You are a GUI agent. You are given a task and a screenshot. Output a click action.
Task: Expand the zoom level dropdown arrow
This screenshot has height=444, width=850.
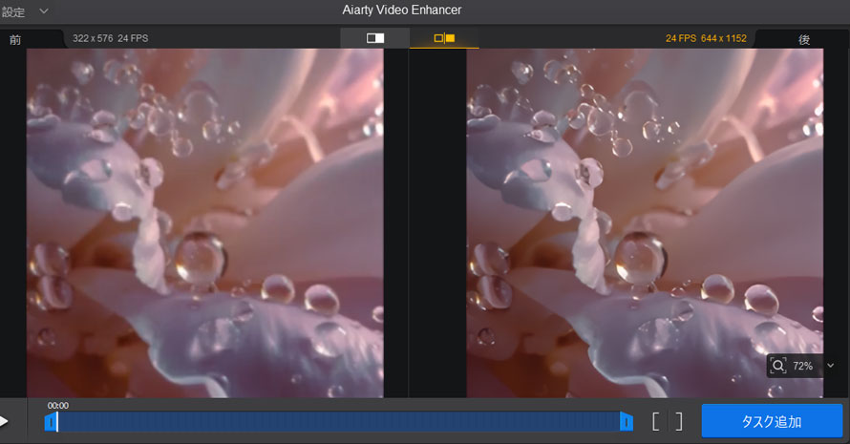tap(831, 366)
